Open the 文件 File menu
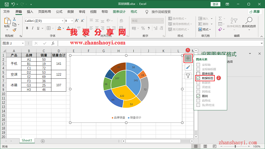Viewport: 265px width, 149px height. point(7,12)
